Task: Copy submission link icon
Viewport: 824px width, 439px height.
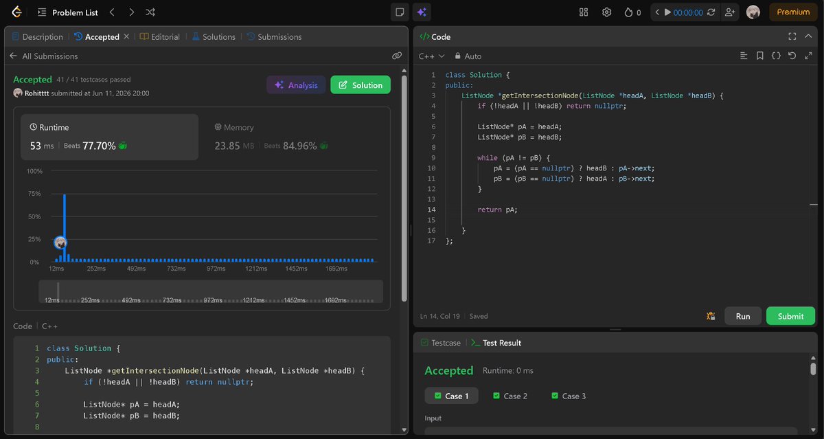Action: [396, 56]
